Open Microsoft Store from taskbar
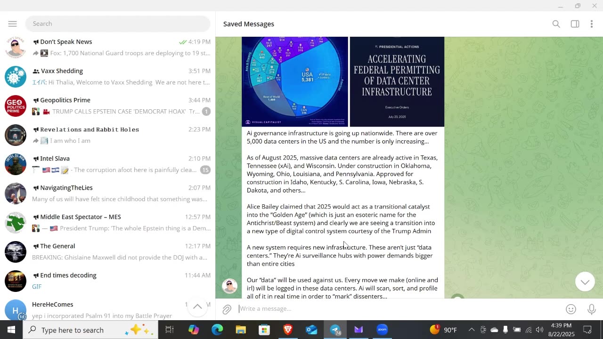The image size is (603, 339). point(264,330)
